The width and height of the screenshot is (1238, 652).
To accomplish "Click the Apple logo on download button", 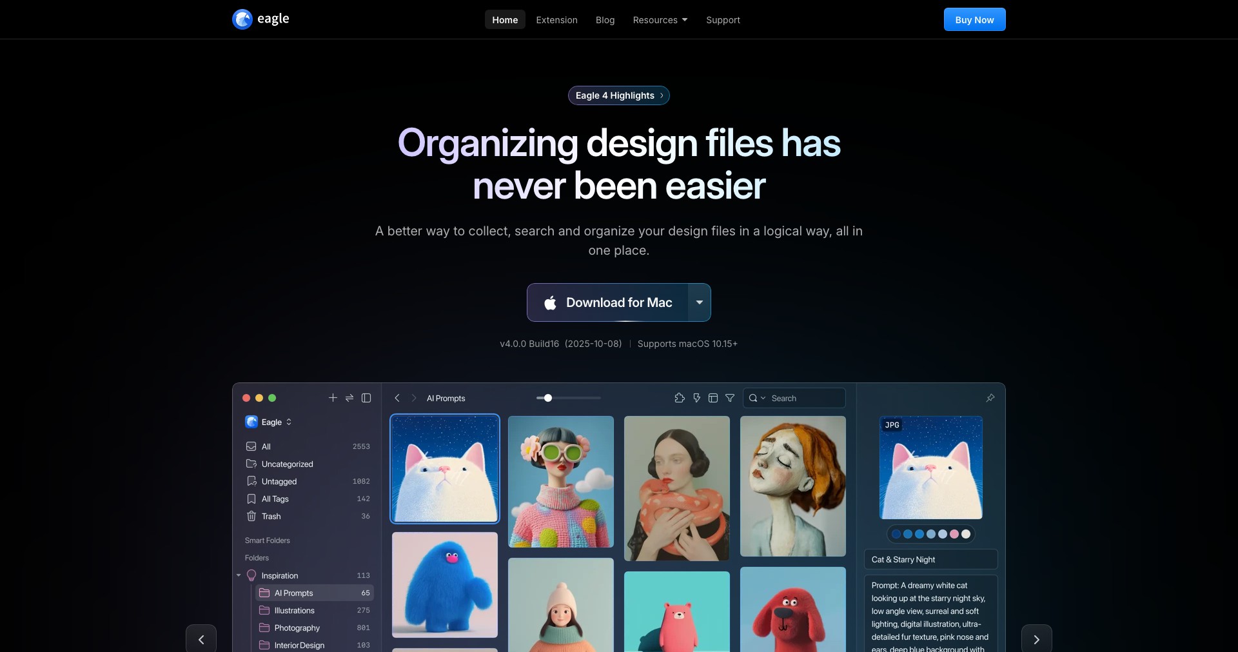I will pyautogui.click(x=550, y=302).
